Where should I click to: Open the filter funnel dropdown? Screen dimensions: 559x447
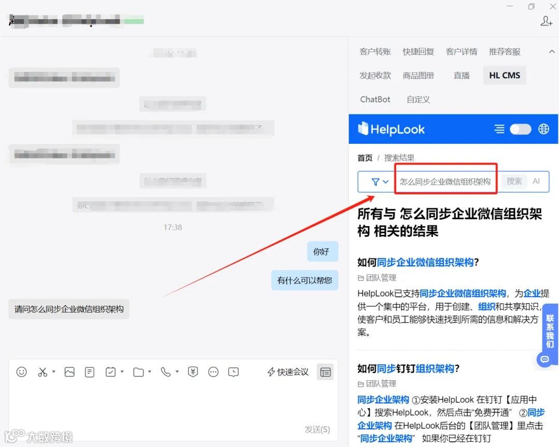[378, 181]
